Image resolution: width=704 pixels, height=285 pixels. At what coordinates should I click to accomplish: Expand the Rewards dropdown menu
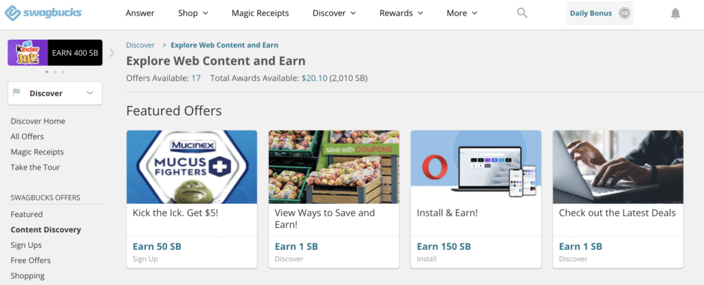tap(401, 13)
